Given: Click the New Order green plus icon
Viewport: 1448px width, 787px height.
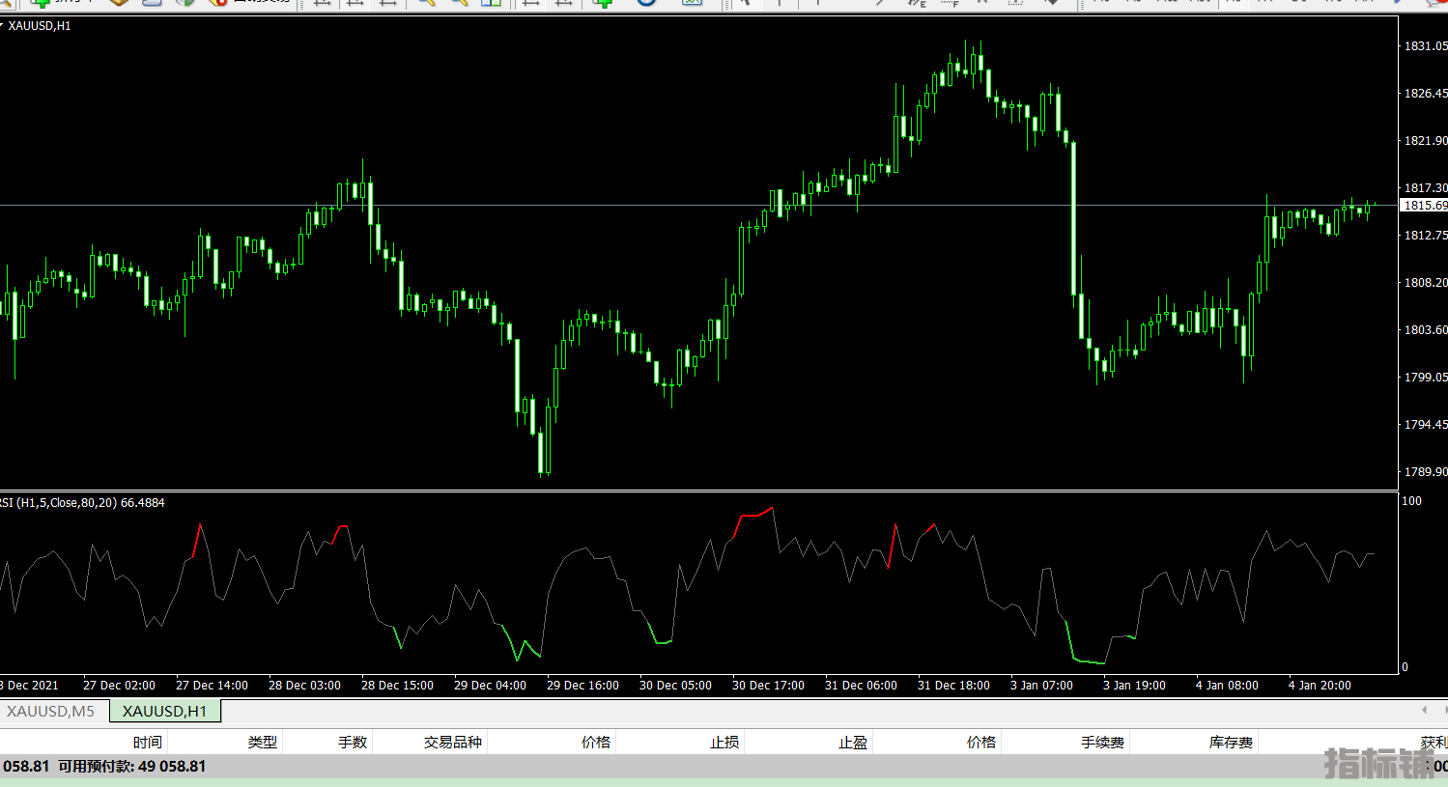Looking at the screenshot, I should tap(41, 3).
